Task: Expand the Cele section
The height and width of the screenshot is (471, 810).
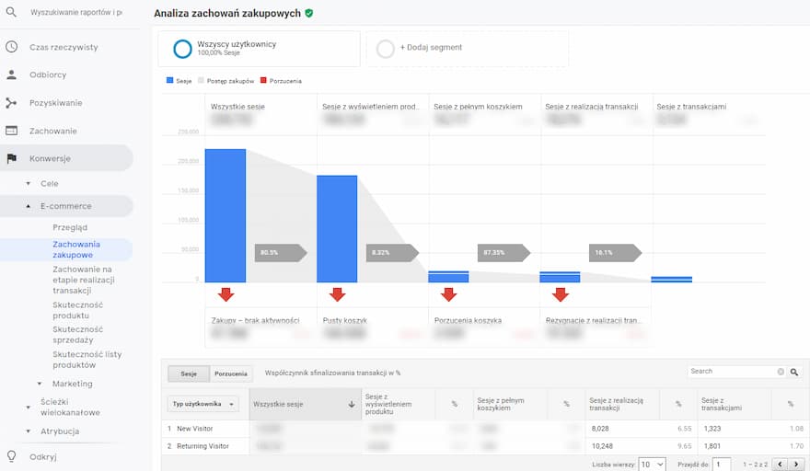Action: click(29, 183)
